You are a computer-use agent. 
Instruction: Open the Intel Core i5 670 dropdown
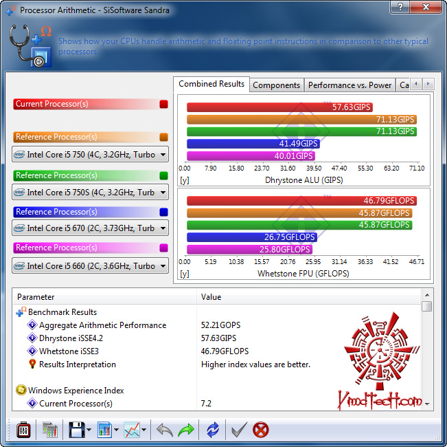coord(91,228)
